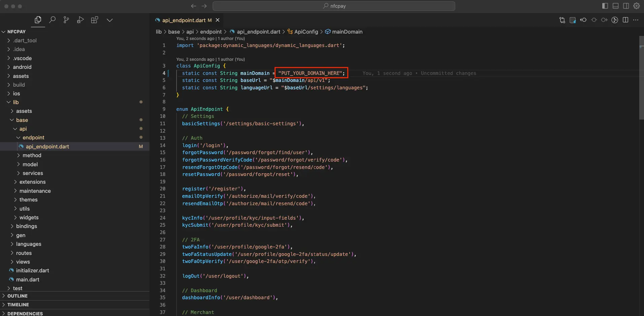
Task: Select the api_endpoint.dart editor tab
Action: click(184, 20)
